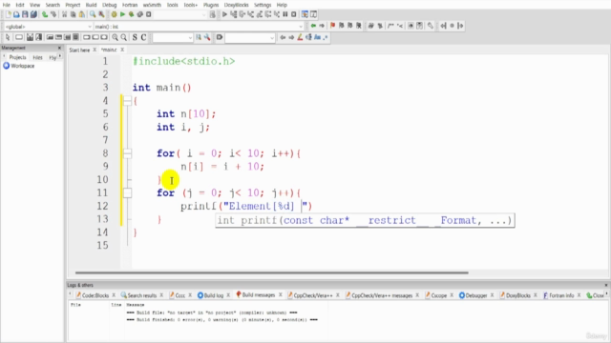Open the main() : int function dropdown
Viewport: 611px width, 343px height.
[x=301, y=27]
